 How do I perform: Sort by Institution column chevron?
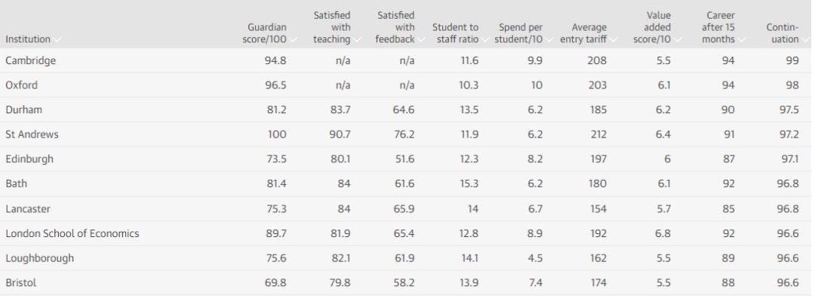click(57, 39)
